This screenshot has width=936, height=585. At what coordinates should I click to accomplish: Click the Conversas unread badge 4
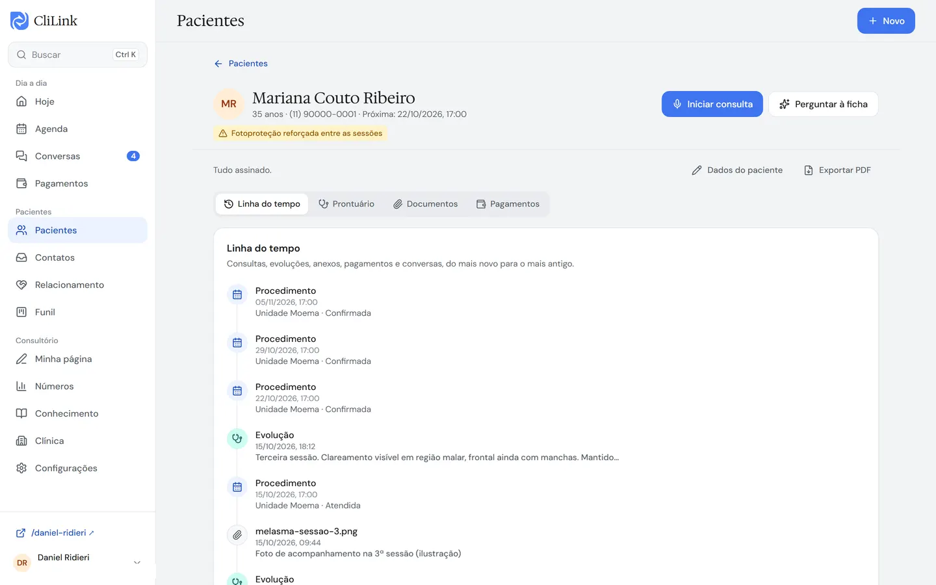(133, 156)
